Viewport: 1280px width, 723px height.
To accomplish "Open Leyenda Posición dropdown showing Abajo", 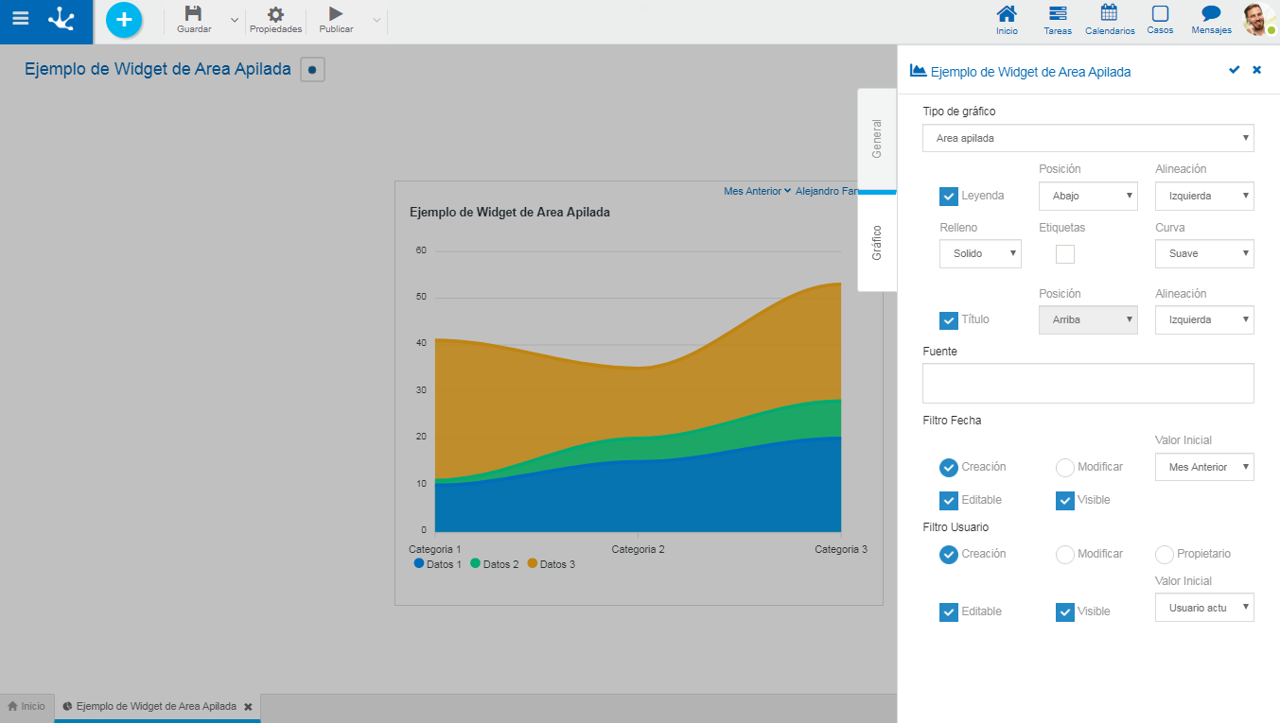I will tap(1088, 196).
